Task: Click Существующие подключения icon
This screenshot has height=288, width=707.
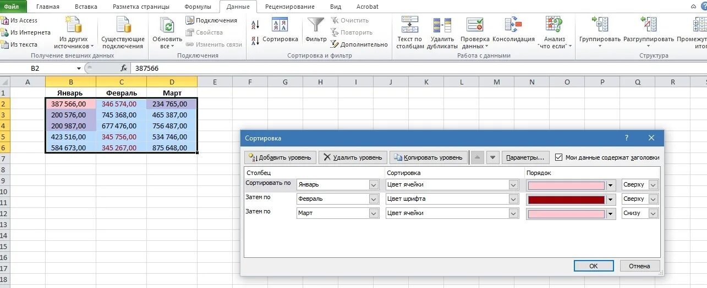Action: (x=123, y=32)
